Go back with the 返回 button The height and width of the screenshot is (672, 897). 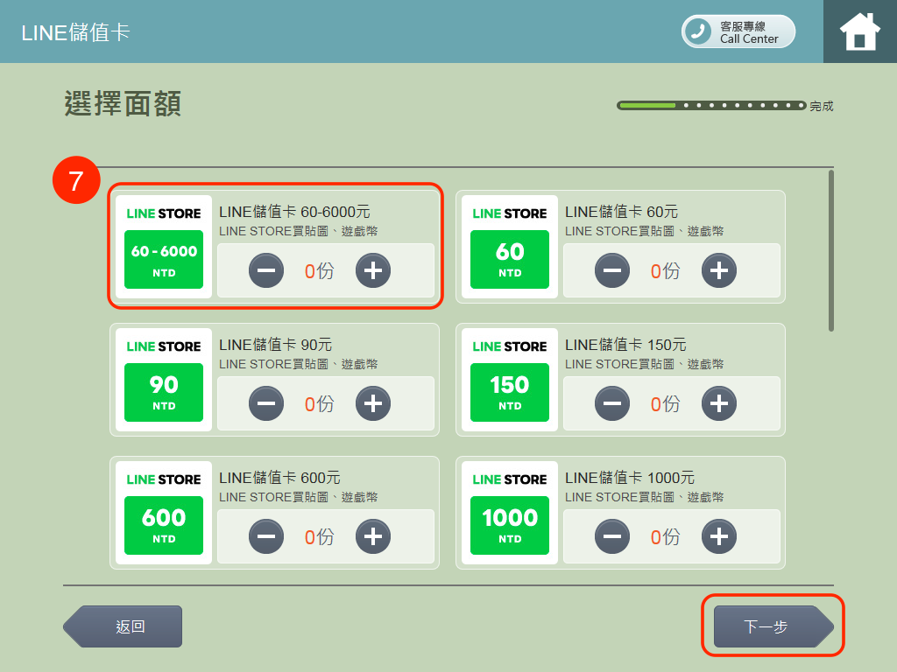pyautogui.click(x=123, y=626)
